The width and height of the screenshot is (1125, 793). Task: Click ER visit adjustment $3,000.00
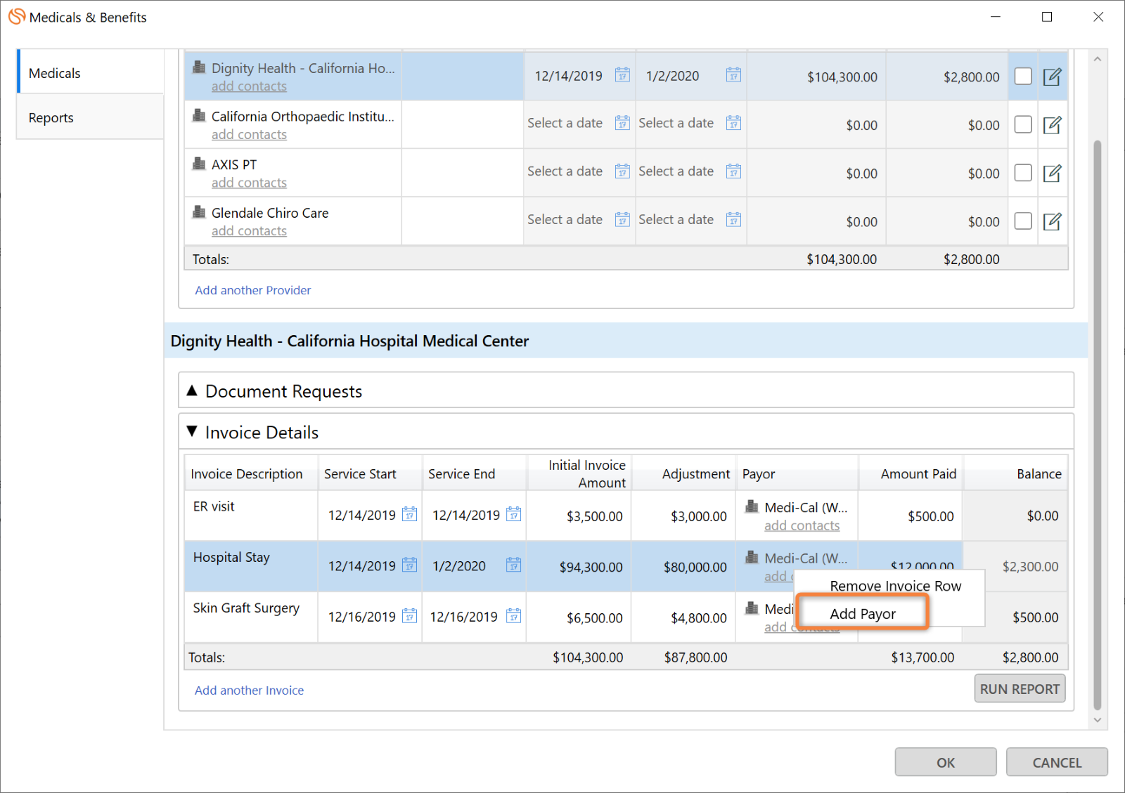(699, 516)
